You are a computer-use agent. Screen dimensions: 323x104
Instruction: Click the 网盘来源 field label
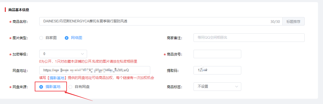click(x=20, y=87)
